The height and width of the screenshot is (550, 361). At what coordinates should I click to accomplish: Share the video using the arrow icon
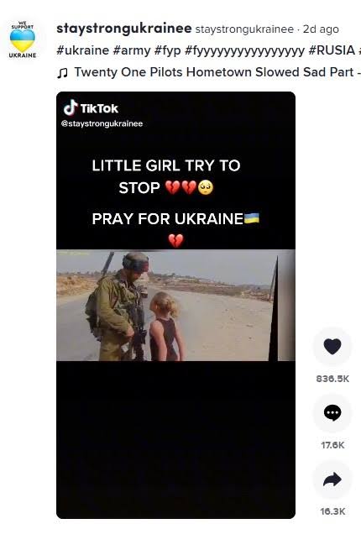coord(332,479)
